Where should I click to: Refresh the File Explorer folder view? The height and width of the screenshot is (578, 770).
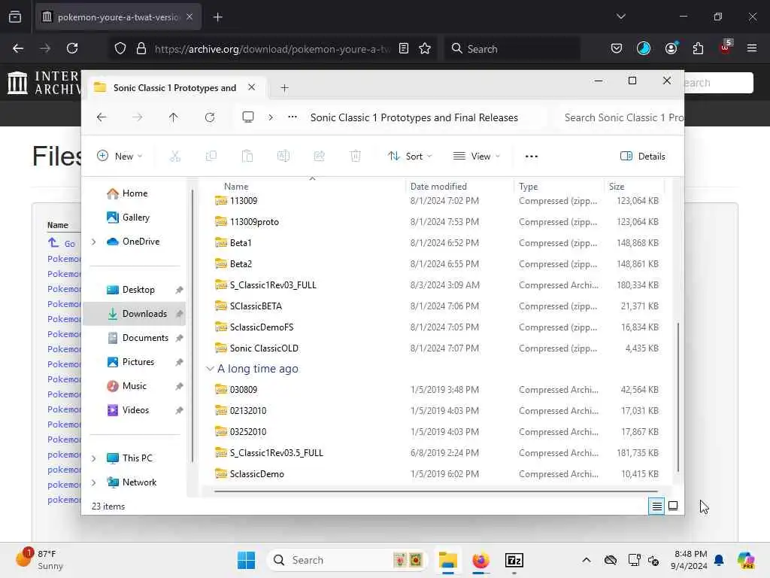click(x=210, y=117)
